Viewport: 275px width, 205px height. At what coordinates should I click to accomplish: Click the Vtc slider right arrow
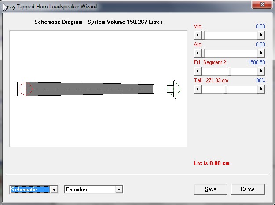point(261,35)
